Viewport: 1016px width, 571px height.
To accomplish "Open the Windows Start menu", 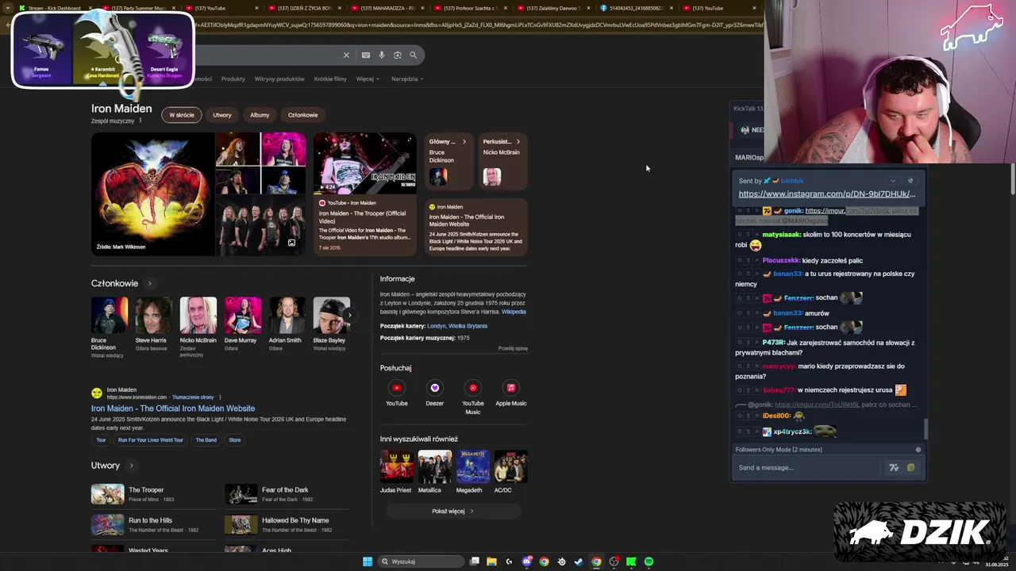I will tap(368, 561).
